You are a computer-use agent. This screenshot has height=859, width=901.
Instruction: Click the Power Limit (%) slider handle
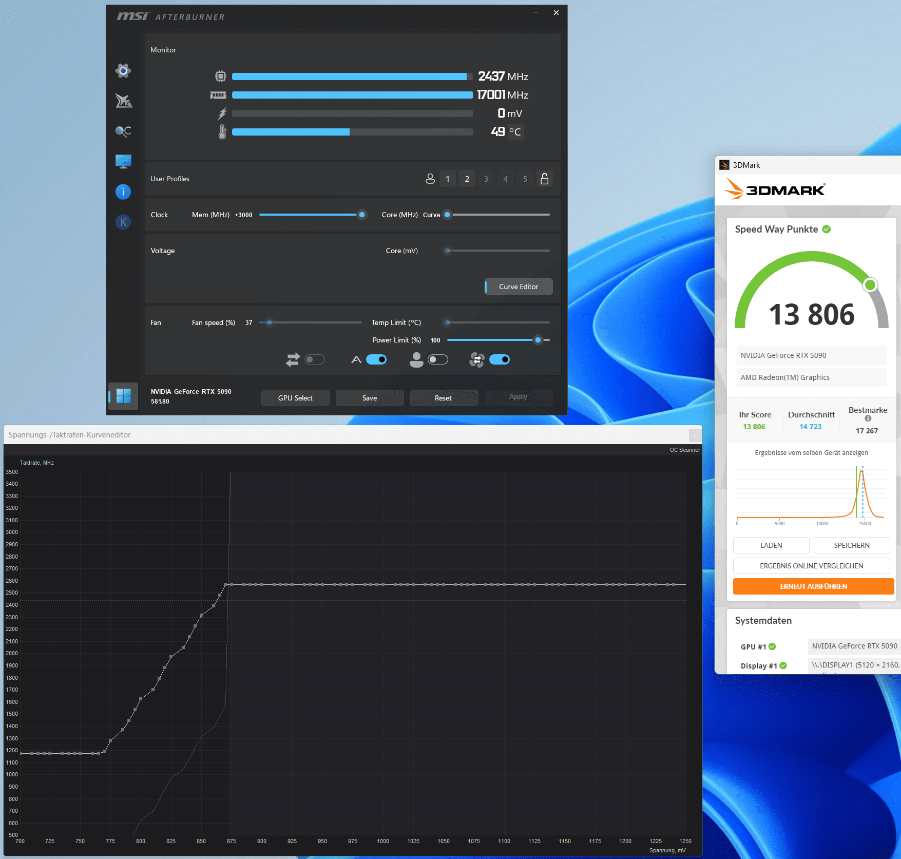[x=538, y=340]
